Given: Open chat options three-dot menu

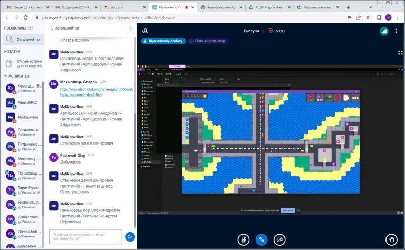Looking at the screenshot, I should click(x=131, y=28).
